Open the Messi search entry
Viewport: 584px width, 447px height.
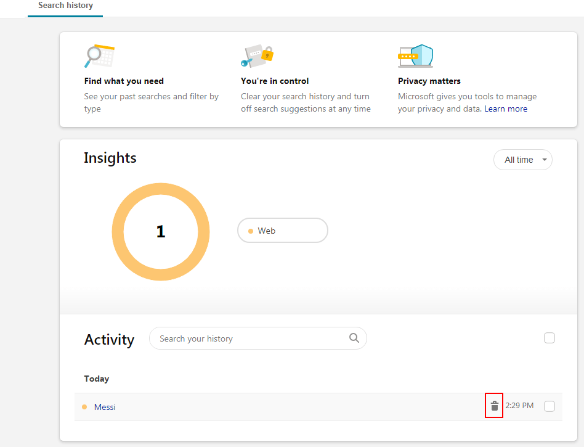[105, 407]
